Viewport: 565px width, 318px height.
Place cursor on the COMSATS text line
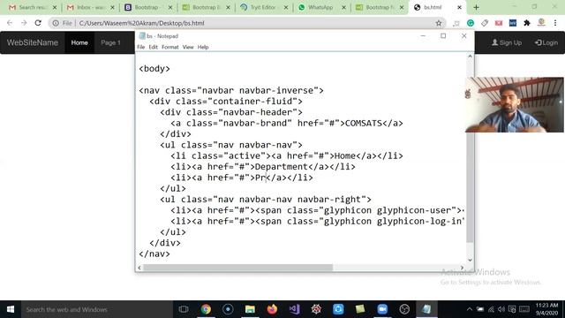point(286,124)
